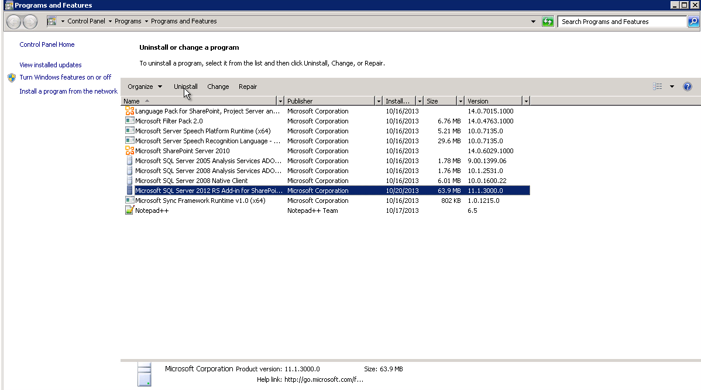Open Turn Windows features on or off
Screen dimensions: 701x390
[x=65, y=77]
